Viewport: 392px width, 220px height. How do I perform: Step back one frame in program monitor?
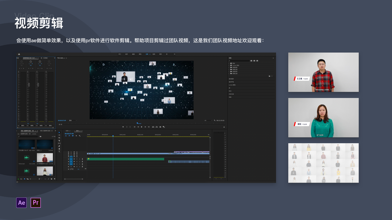click(138, 127)
